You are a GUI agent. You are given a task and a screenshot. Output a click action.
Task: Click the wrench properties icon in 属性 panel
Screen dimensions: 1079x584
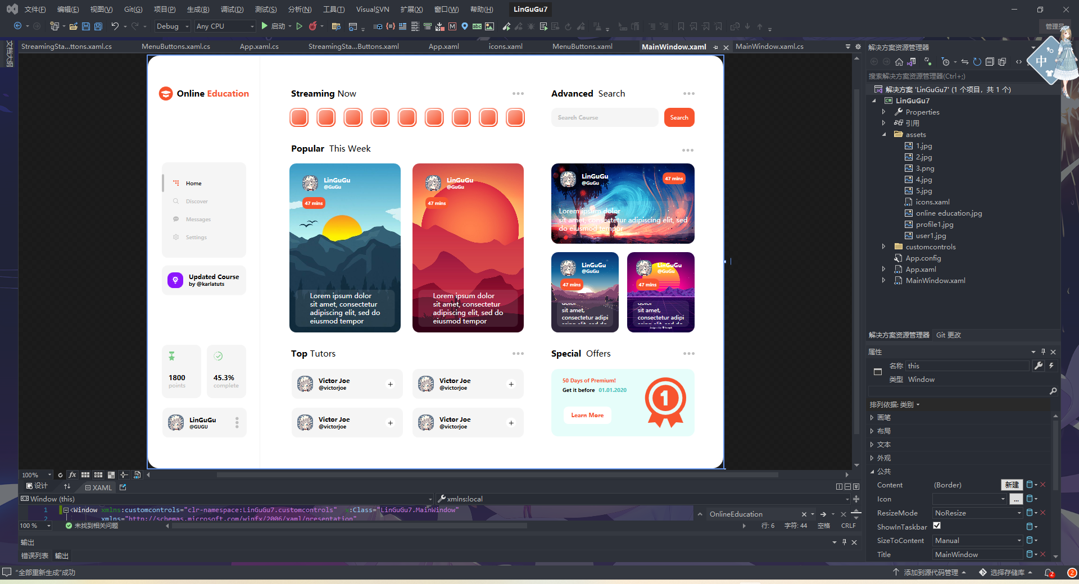coord(1039,366)
